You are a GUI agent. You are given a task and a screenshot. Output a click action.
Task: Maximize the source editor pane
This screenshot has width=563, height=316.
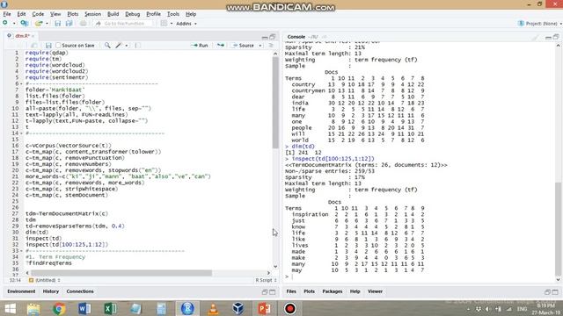pos(273,37)
